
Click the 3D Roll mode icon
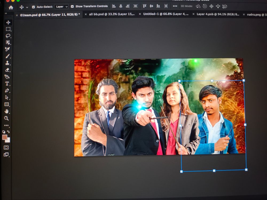[205, 6]
